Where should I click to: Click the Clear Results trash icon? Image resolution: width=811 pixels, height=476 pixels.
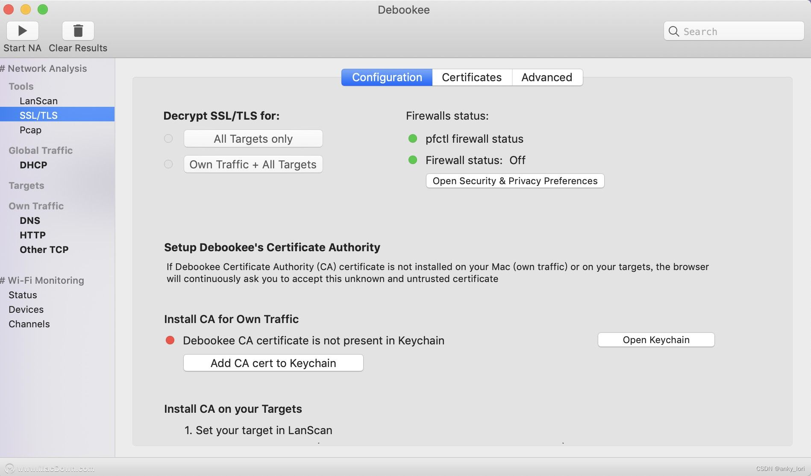(78, 31)
